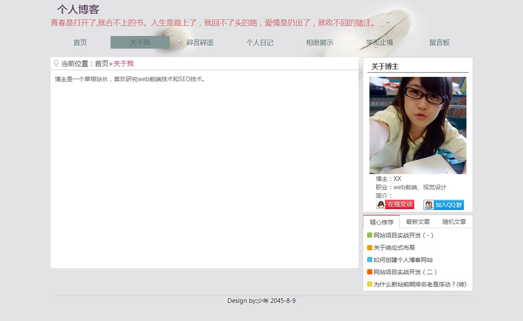Screen dimensions: 523x321
Task: Switch to the 随机文章 tab
Action: click(x=454, y=222)
